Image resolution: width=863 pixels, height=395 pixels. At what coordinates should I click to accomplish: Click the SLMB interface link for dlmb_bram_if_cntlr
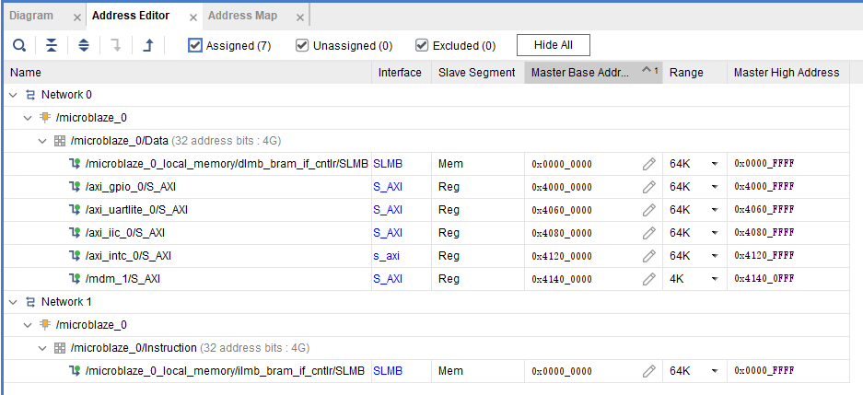tap(388, 164)
